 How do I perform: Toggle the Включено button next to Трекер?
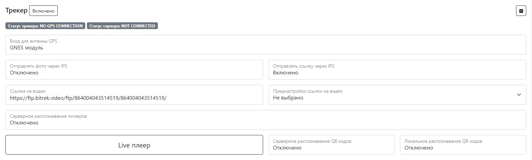(x=43, y=11)
